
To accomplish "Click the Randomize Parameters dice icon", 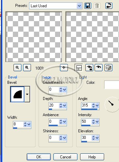I will (108, 68).
